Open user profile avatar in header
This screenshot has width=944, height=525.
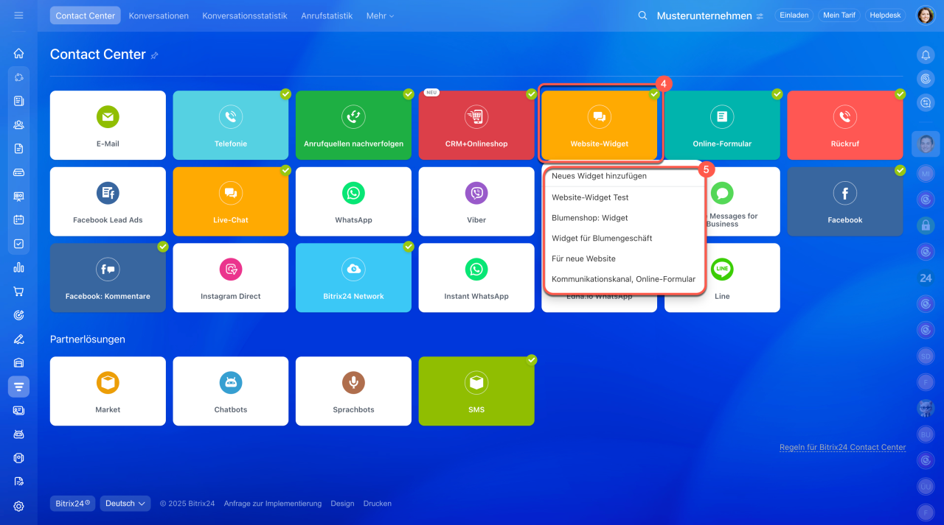pyautogui.click(x=926, y=15)
